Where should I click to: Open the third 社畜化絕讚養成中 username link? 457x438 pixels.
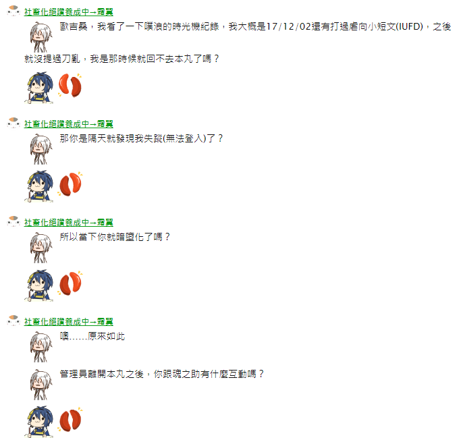pyautogui.click(x=68, y=222)
